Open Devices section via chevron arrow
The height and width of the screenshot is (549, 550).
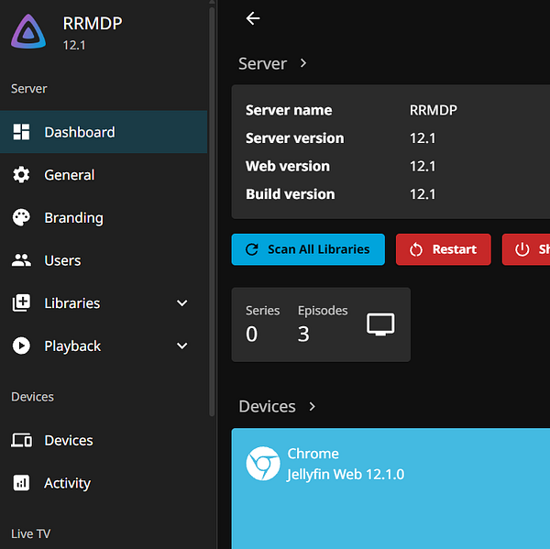click(x=313, y=406)
